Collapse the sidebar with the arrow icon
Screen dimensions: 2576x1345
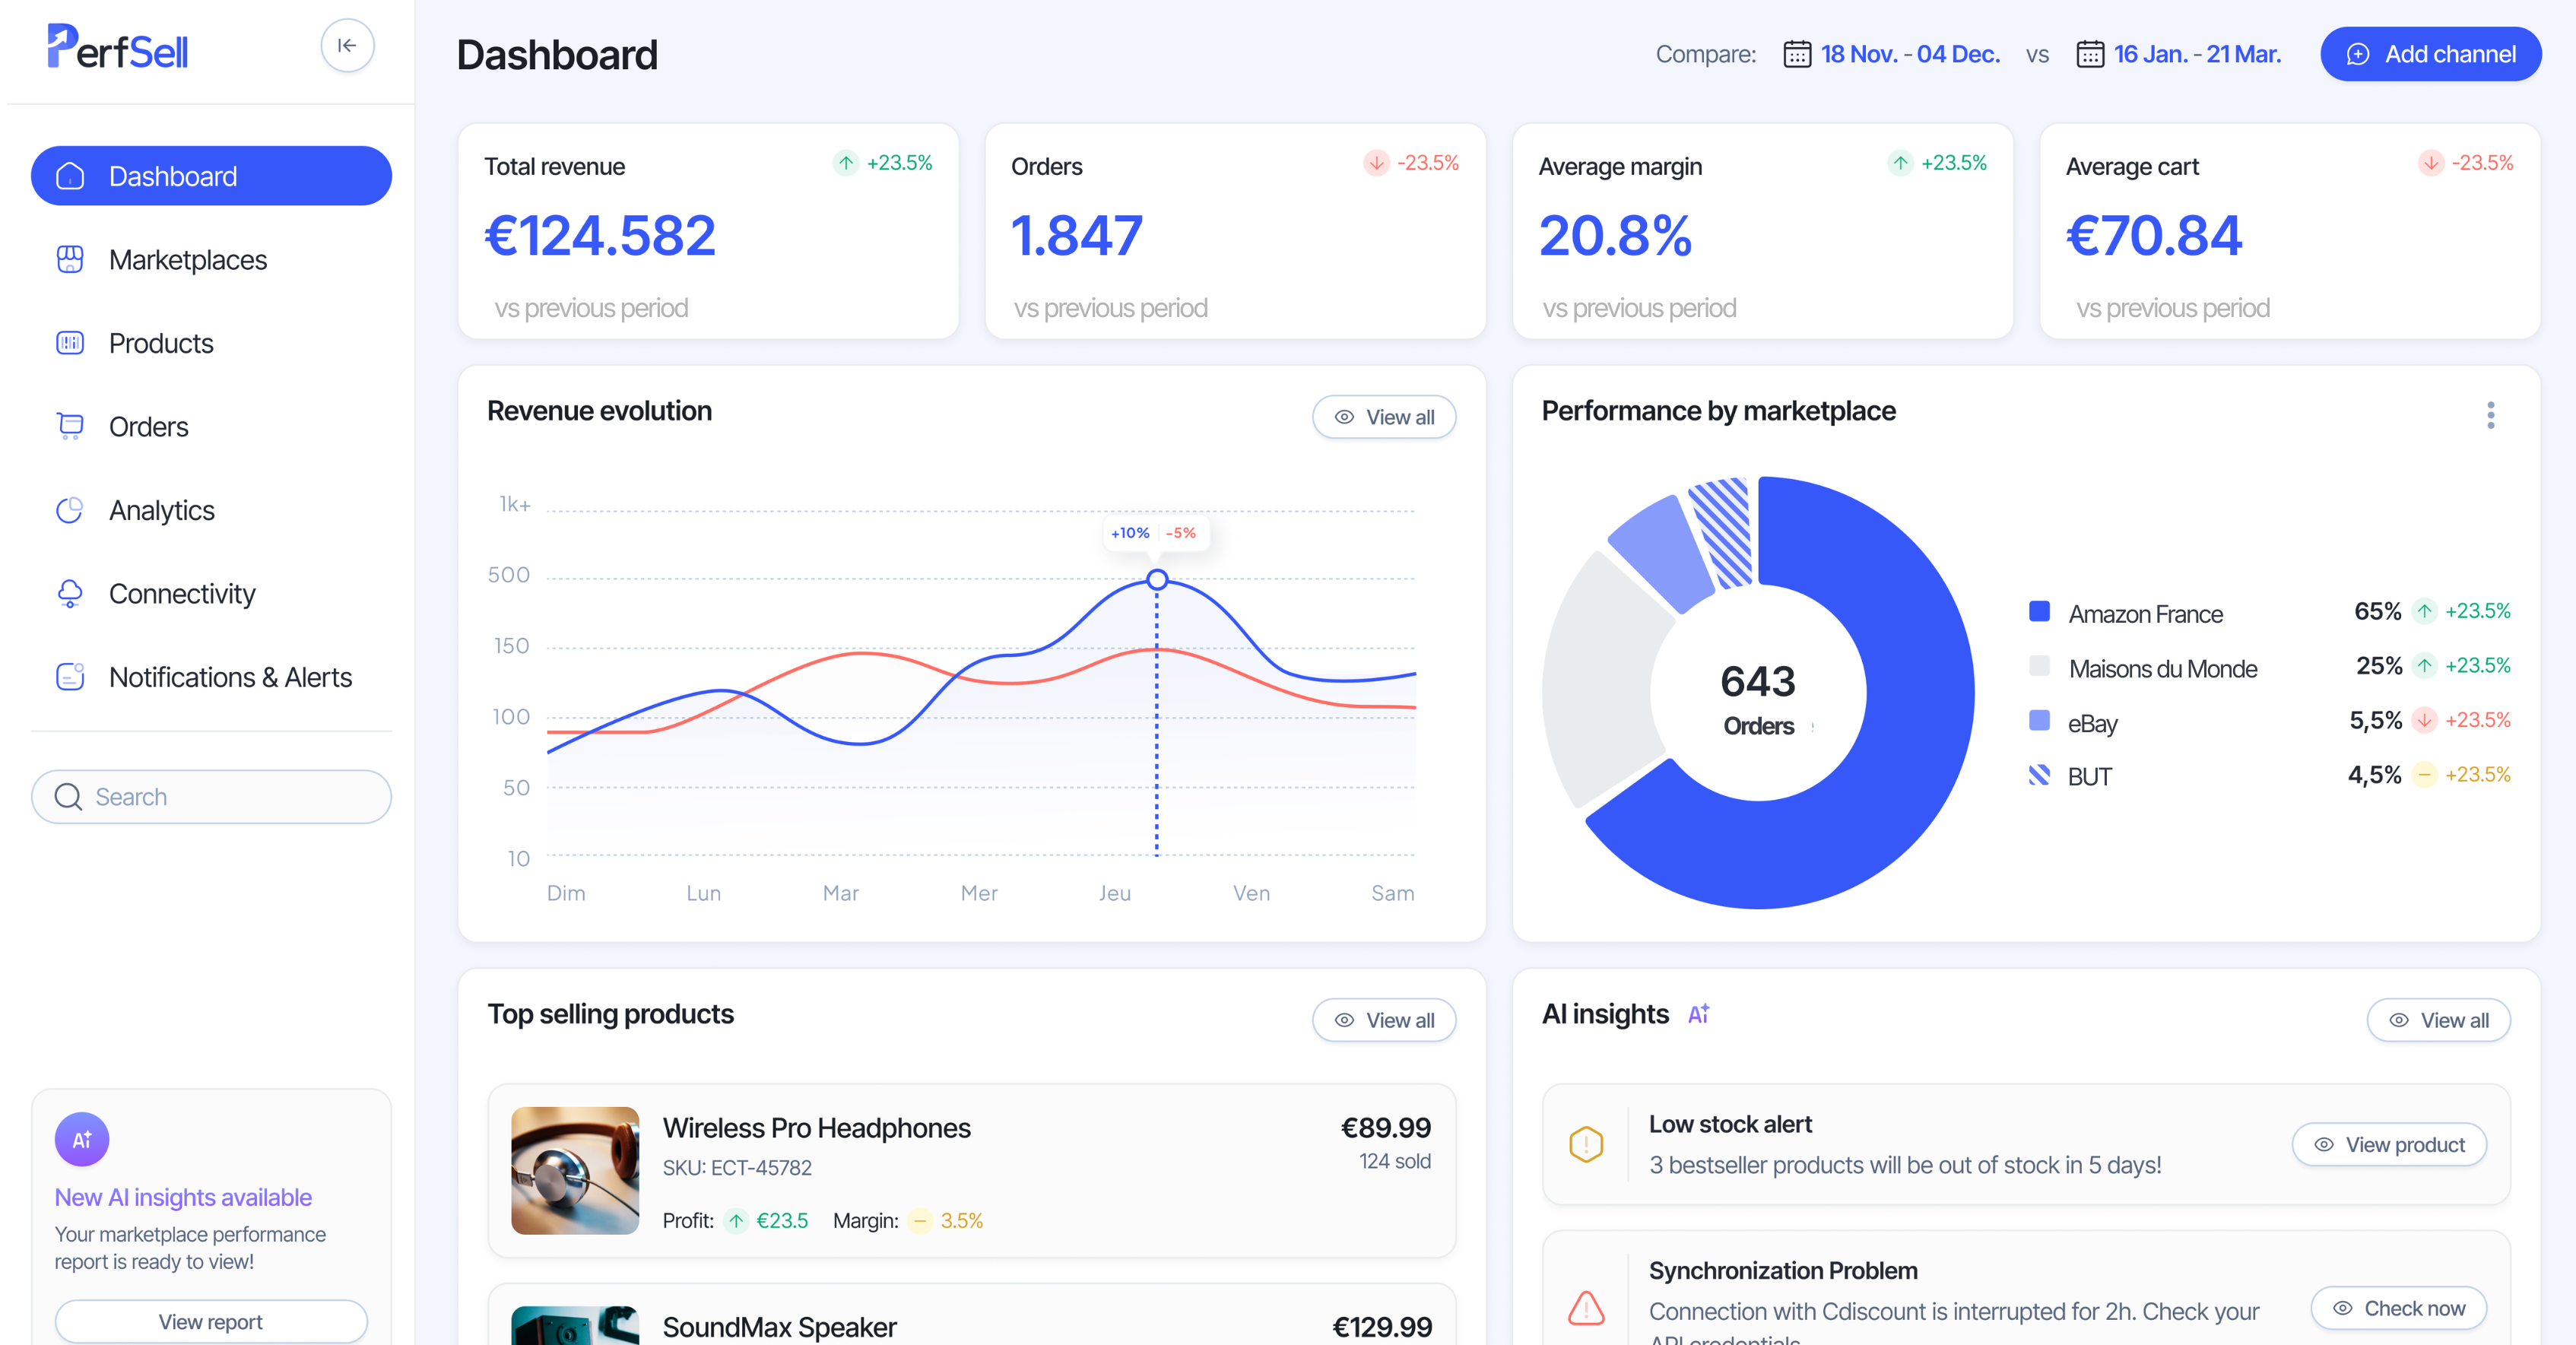tap(347, 45)
